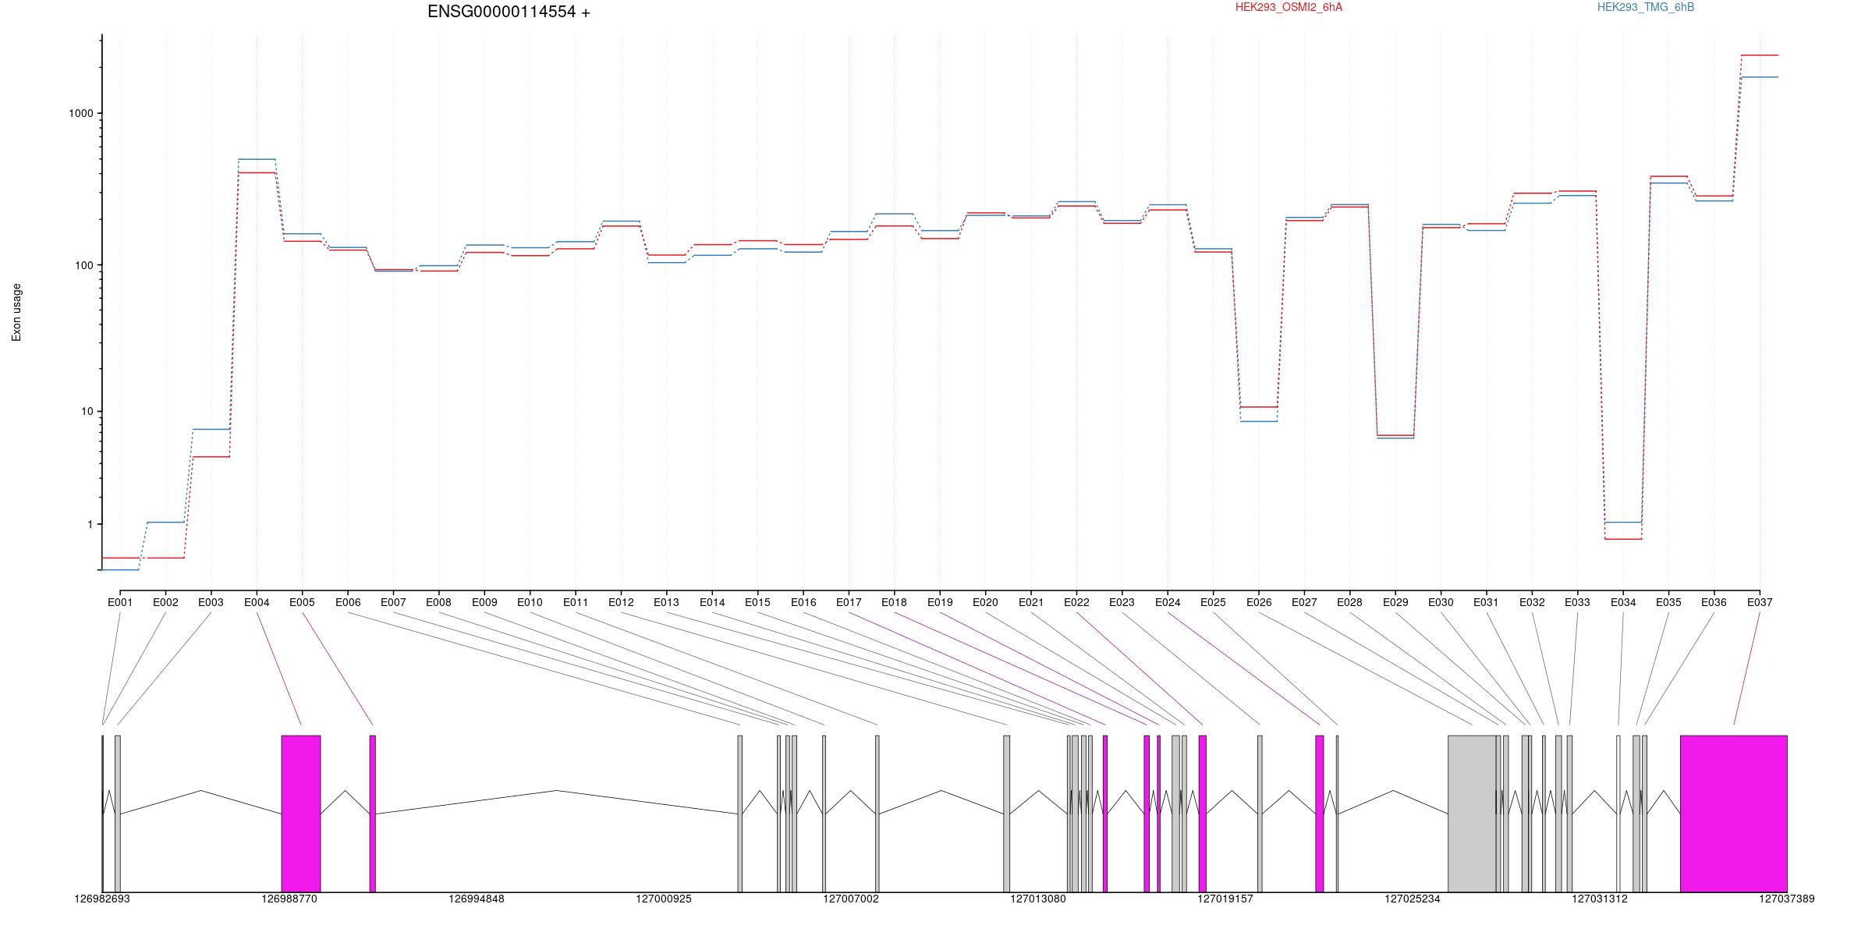Select exon label E014
Viewport: 1872px width, 936px height.
click(x=712, y=602)
